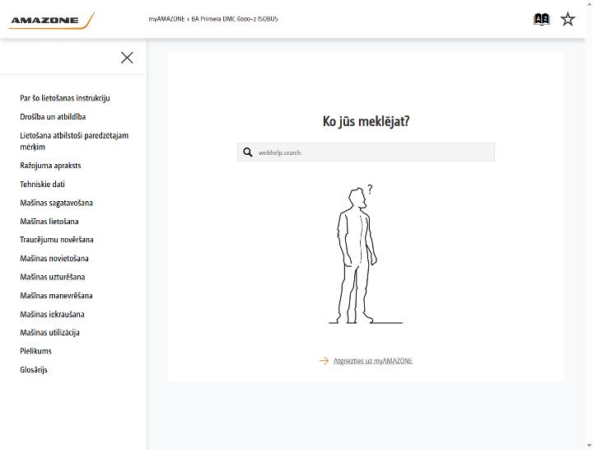
Task: Click the thinking person illustration
Action: [x=366, y=255]
